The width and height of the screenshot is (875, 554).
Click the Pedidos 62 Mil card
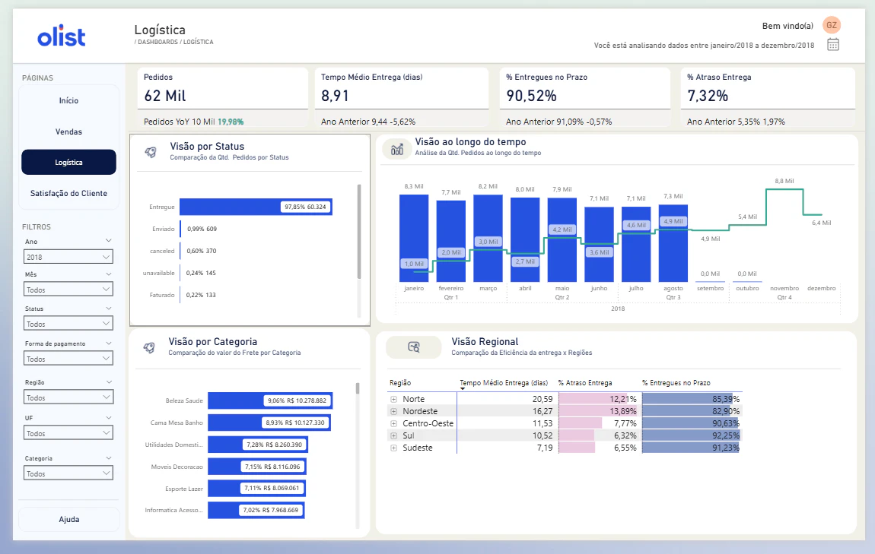click(x=223, y=89)
